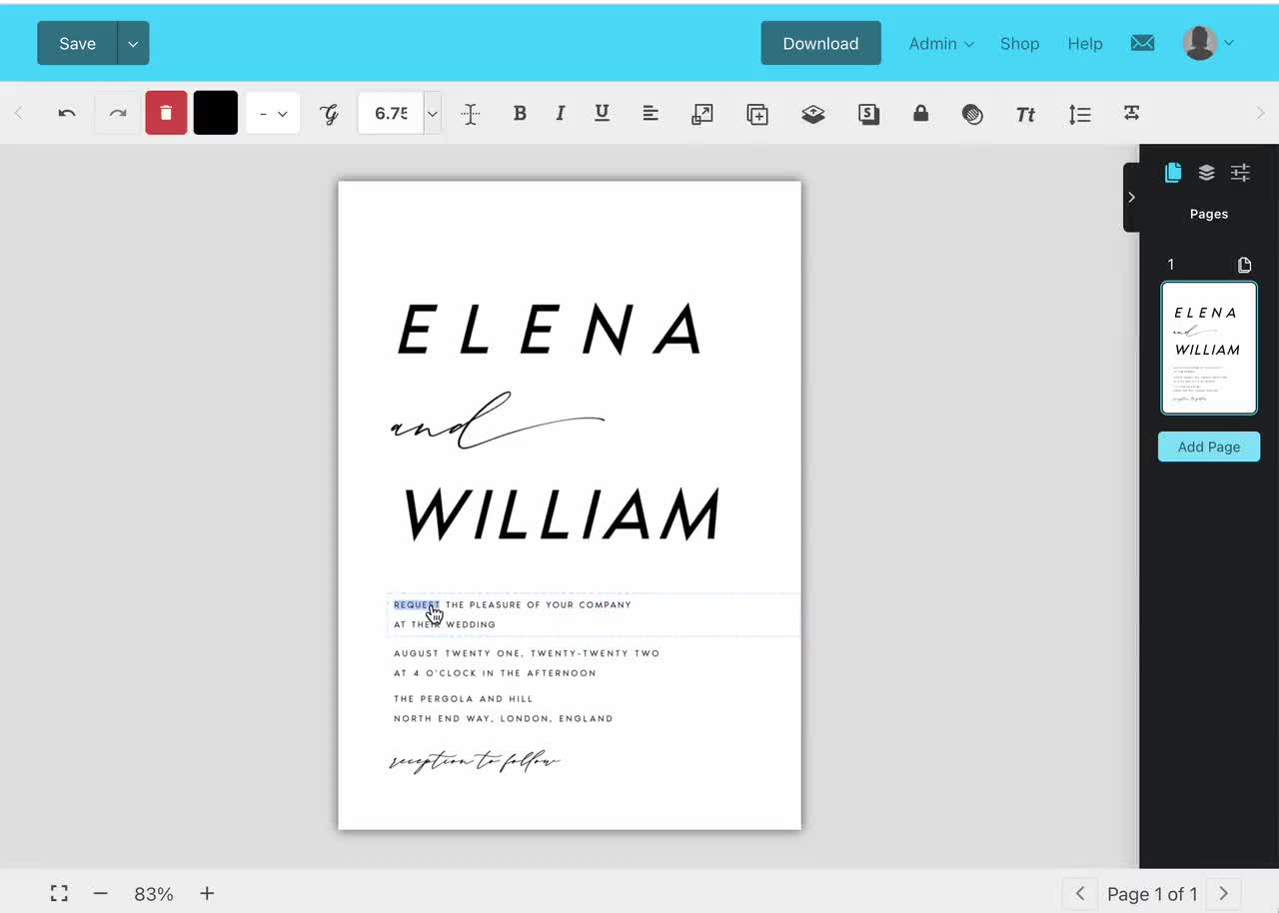Toggle bold formatting
Viewport: 1279px width, 913px height.
520,113
